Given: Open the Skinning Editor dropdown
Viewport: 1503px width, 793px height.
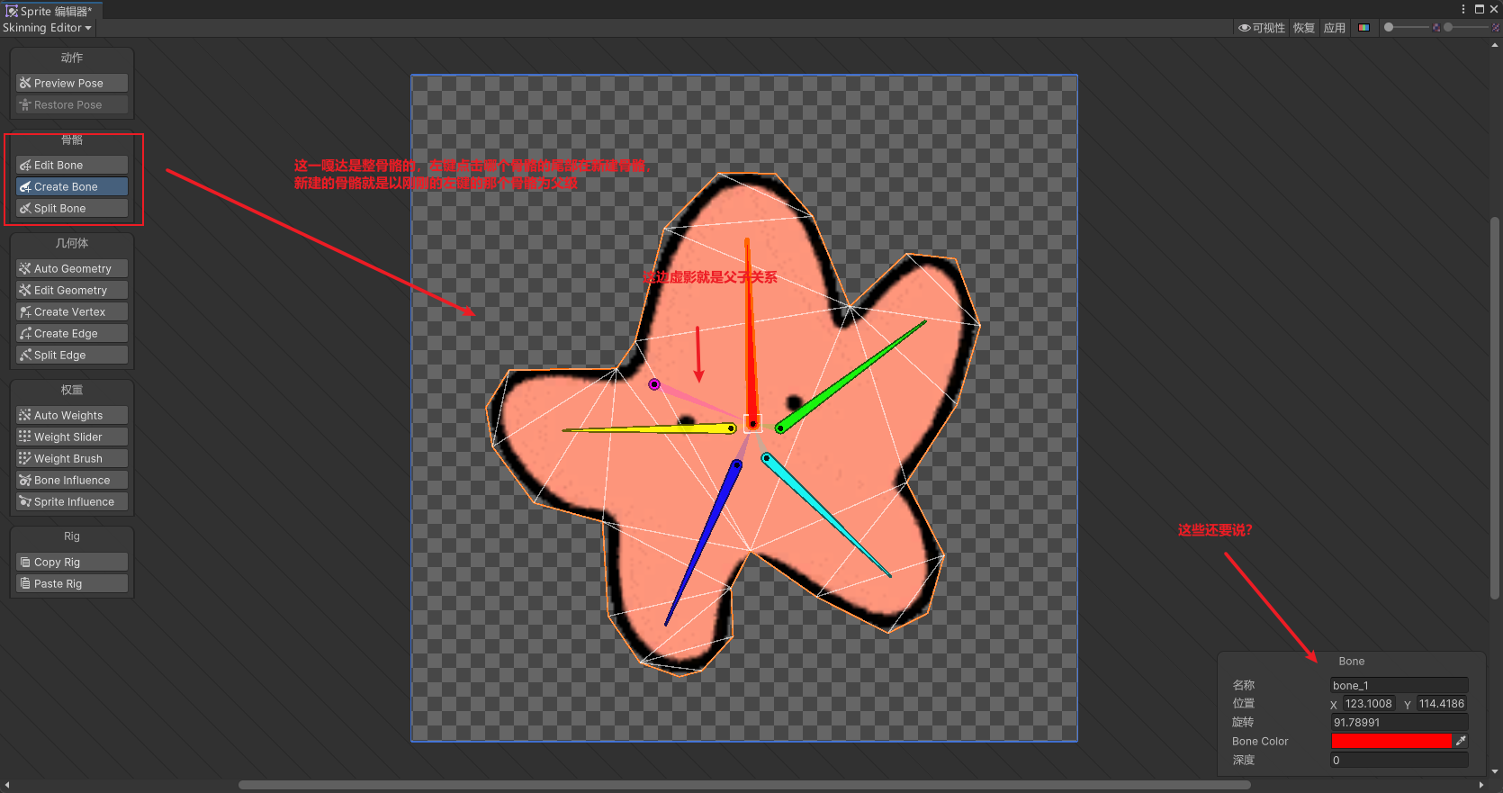Looking at the screenshot, I should 47,28.
